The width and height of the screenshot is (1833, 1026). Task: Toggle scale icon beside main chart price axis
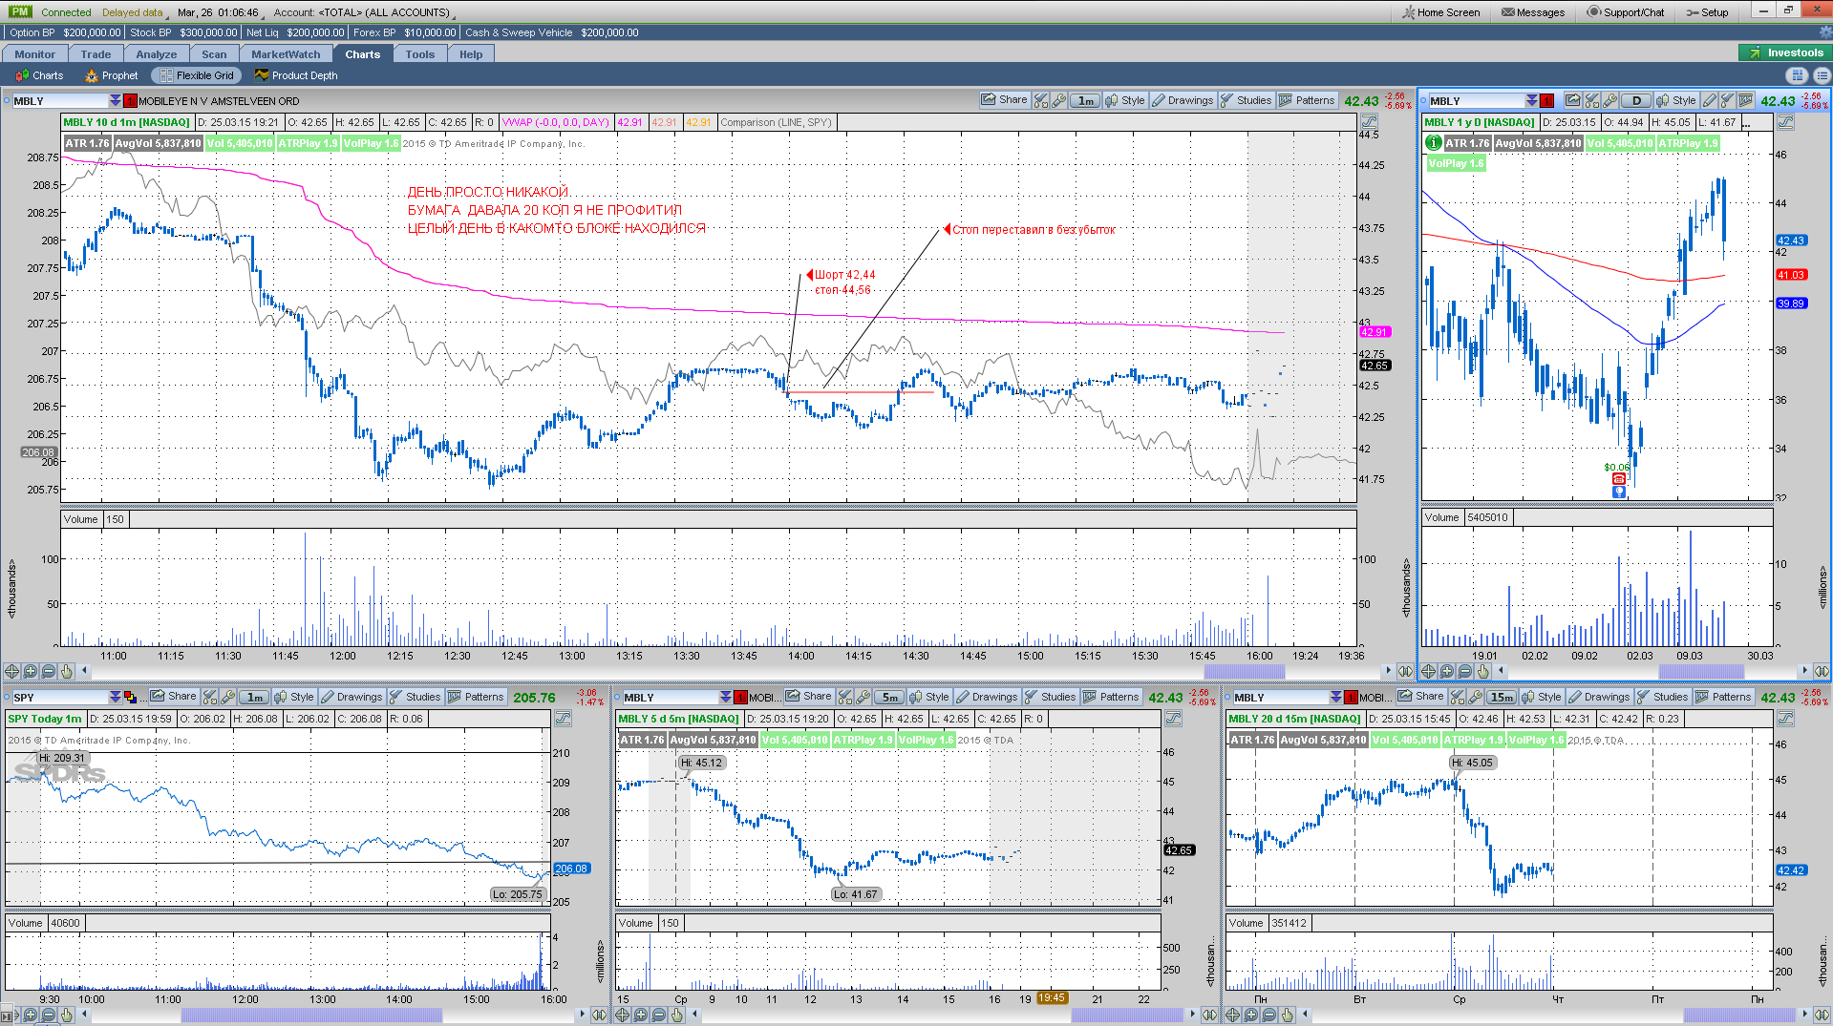coord(1369,122)
